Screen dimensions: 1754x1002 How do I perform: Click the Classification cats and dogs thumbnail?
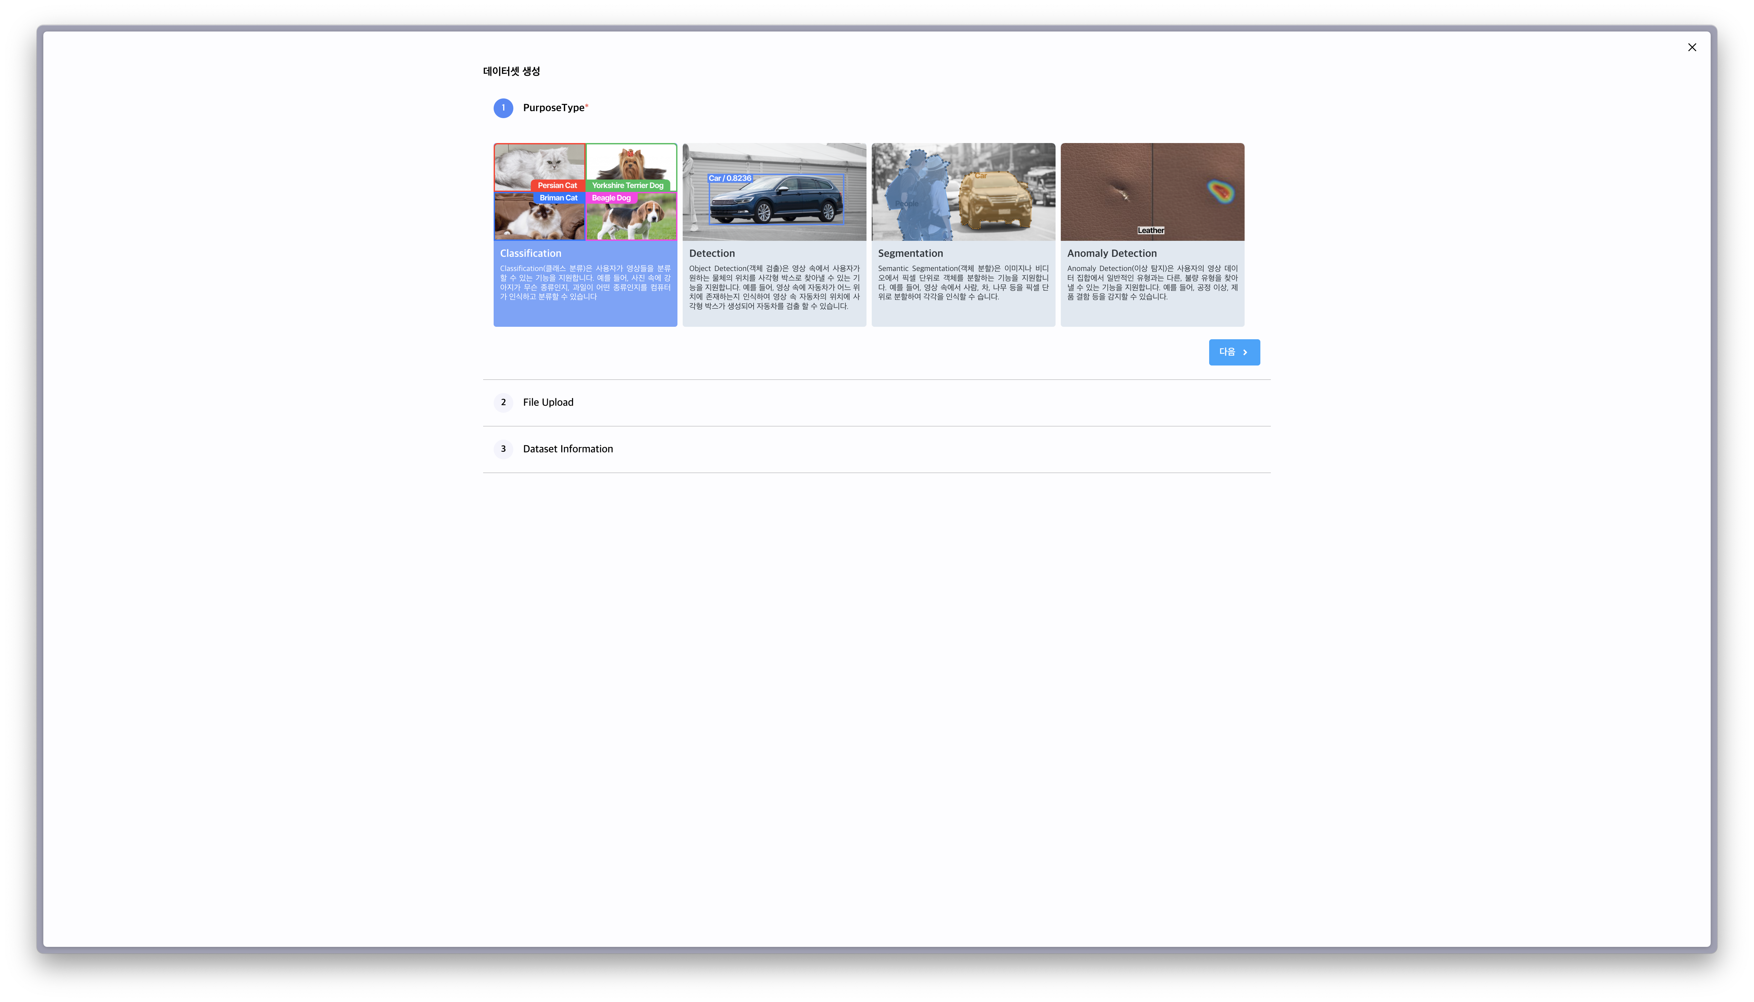[585, 192]
